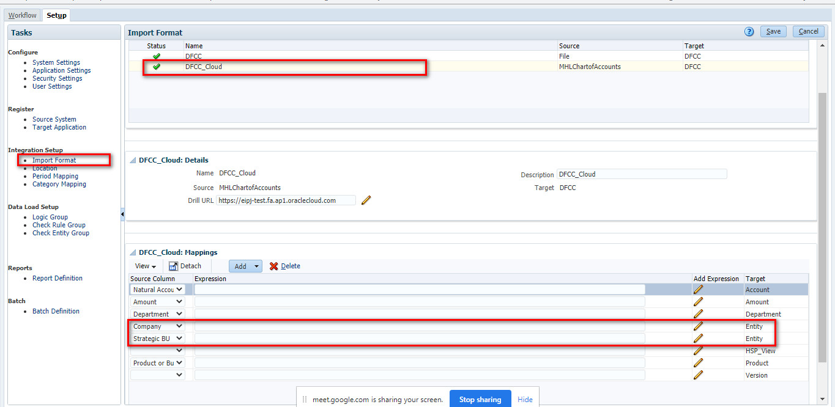Screen dimensions: 835x407
Task: Open Check Entity Group link
Action: point(61,233)
